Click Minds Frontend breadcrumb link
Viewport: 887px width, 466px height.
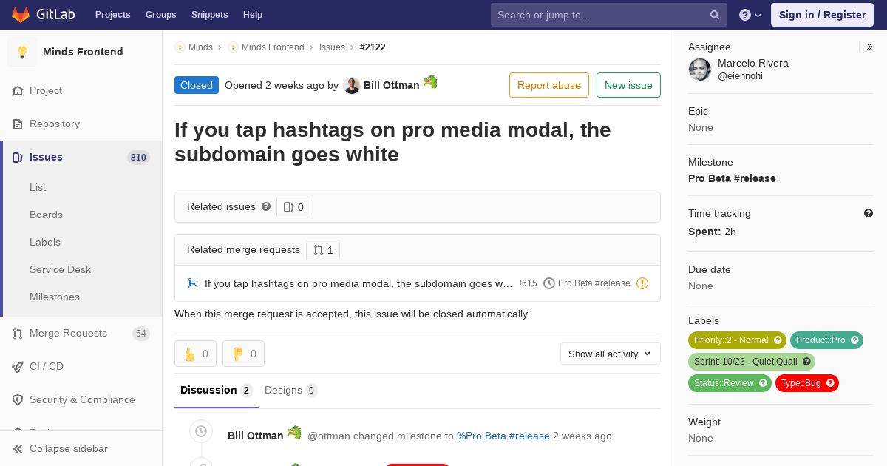pyautogui.click(x=273, y=47)
